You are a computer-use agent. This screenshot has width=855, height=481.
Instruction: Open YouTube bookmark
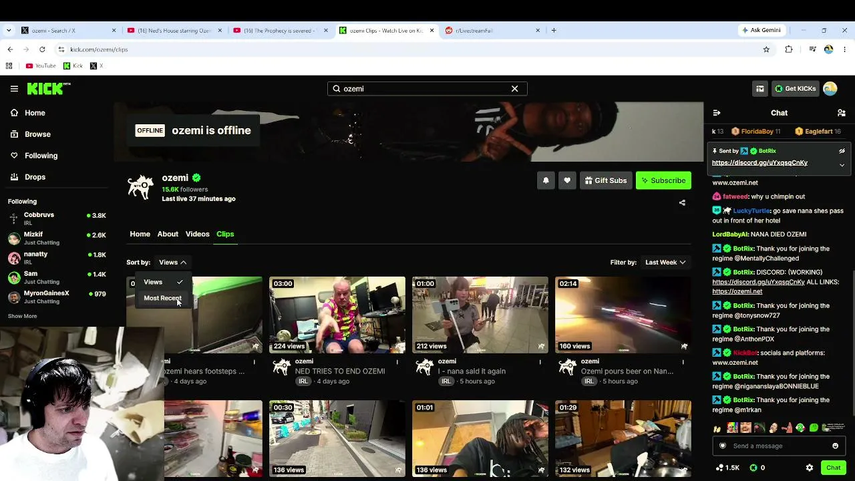click(x=41, y=65)
